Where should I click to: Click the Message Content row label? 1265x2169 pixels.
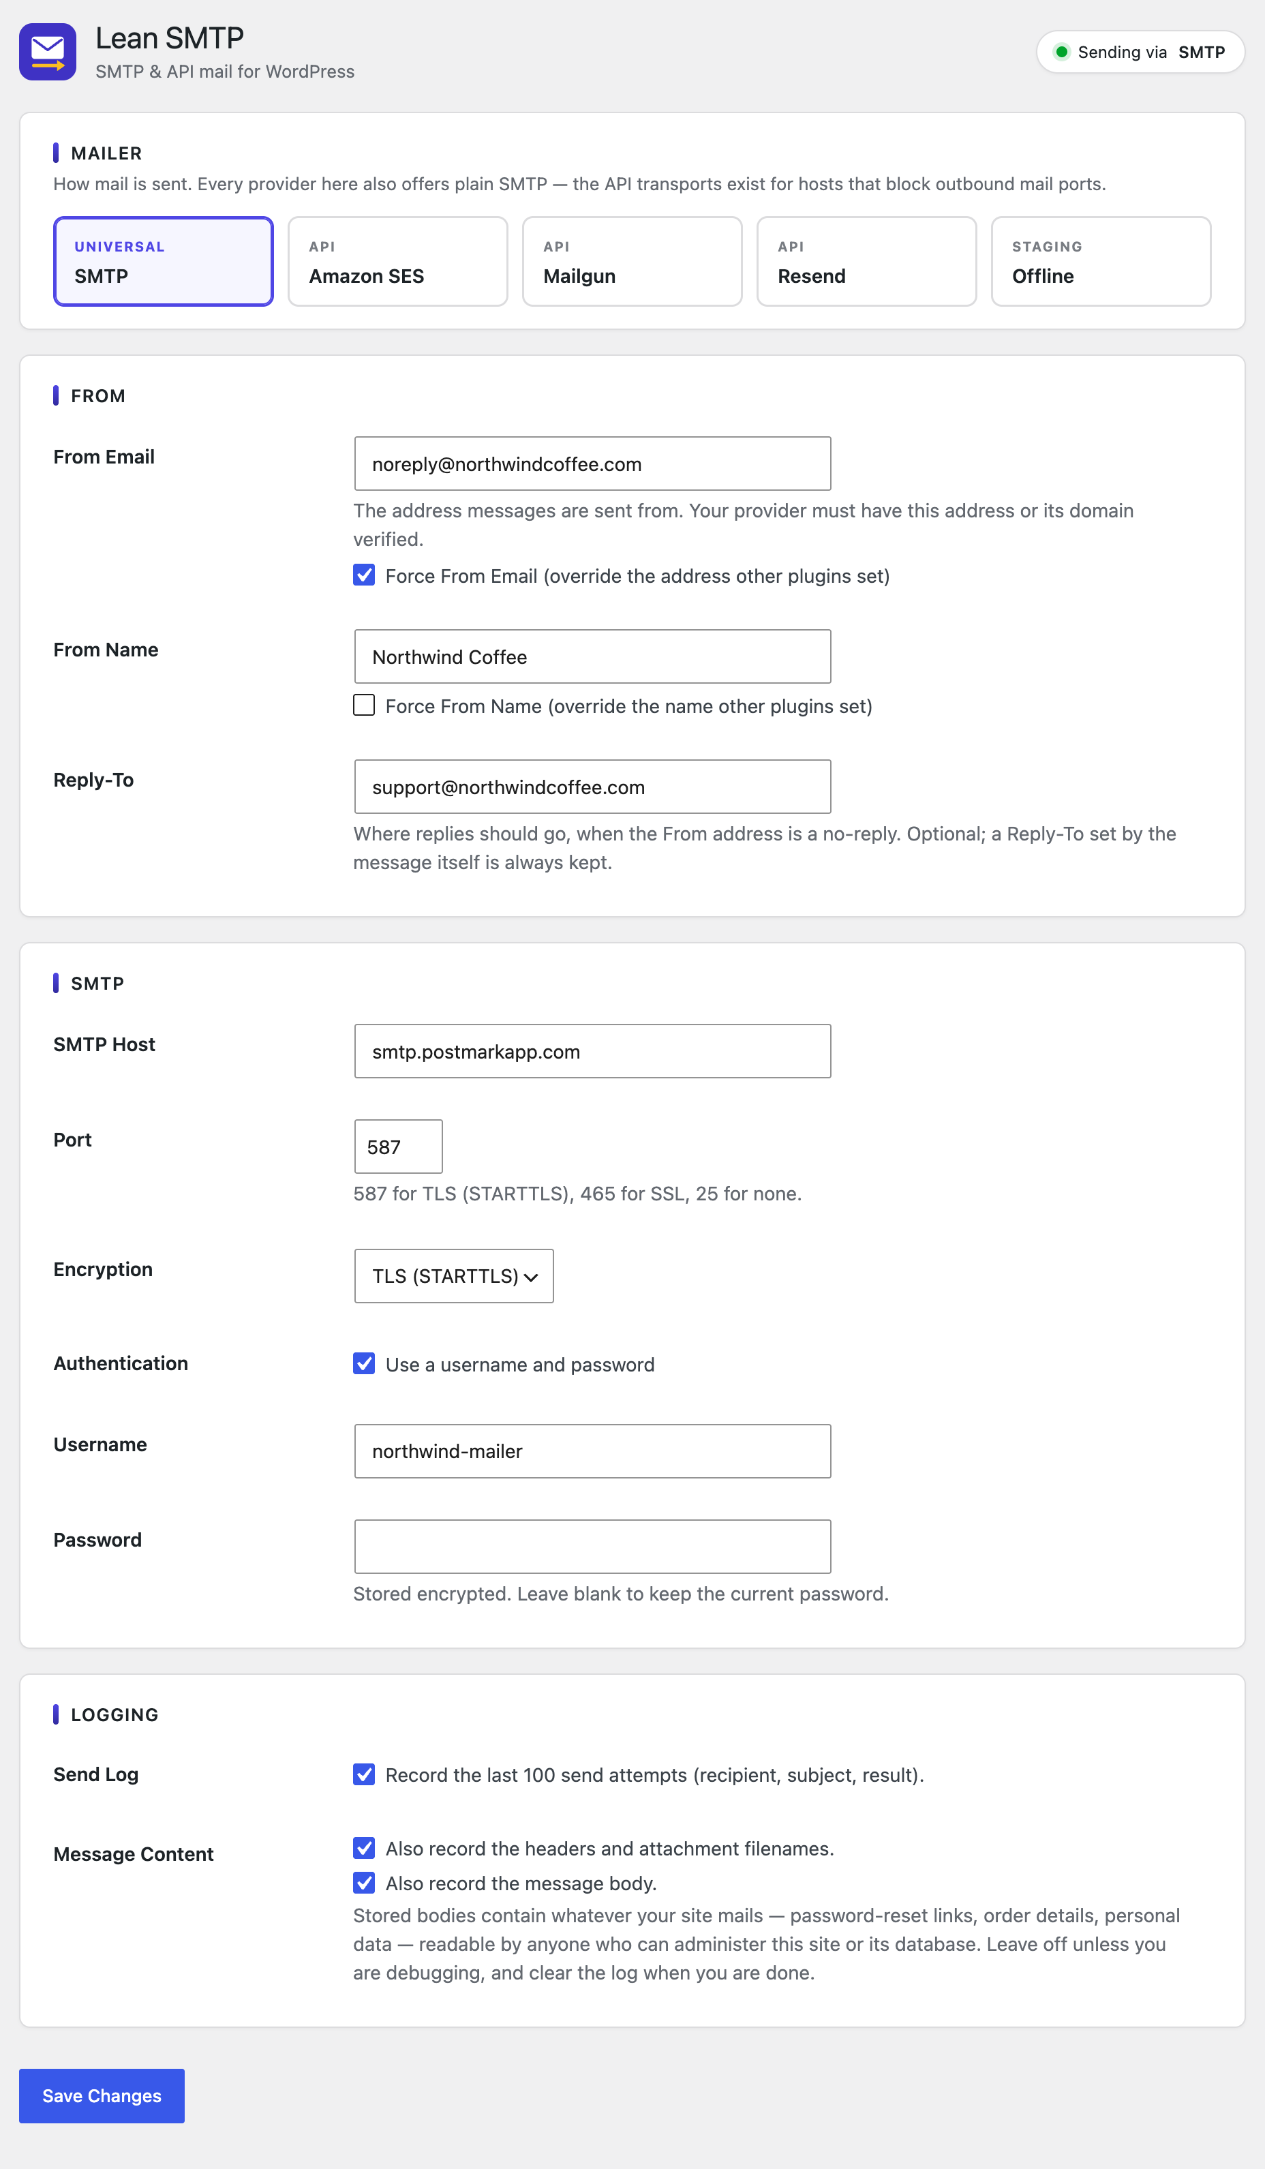pos(134,1854)
